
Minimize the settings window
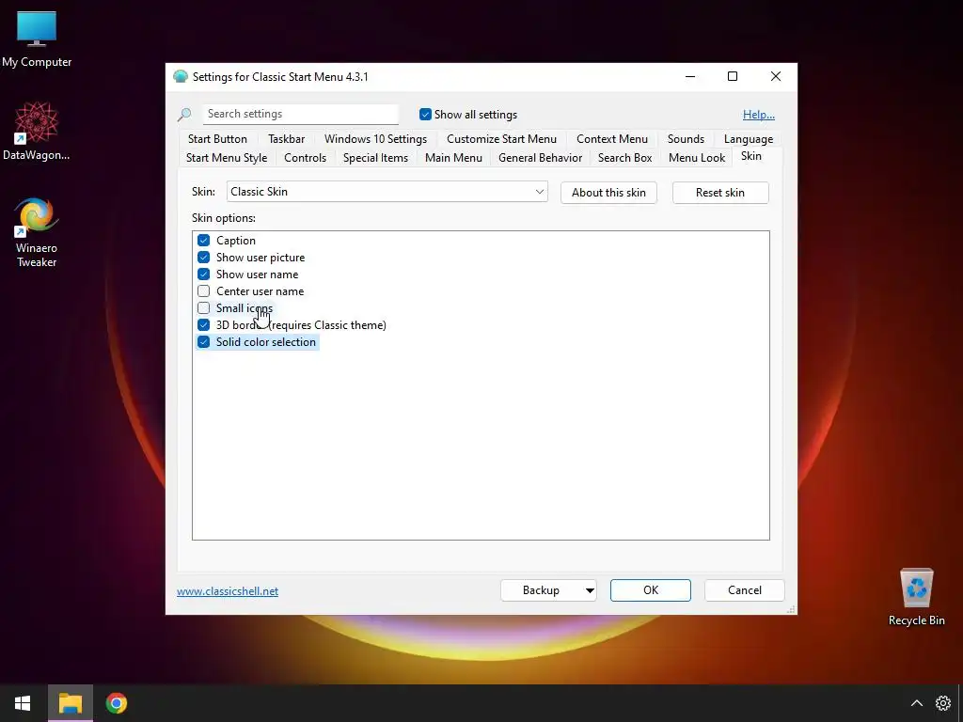pos(690,76)
